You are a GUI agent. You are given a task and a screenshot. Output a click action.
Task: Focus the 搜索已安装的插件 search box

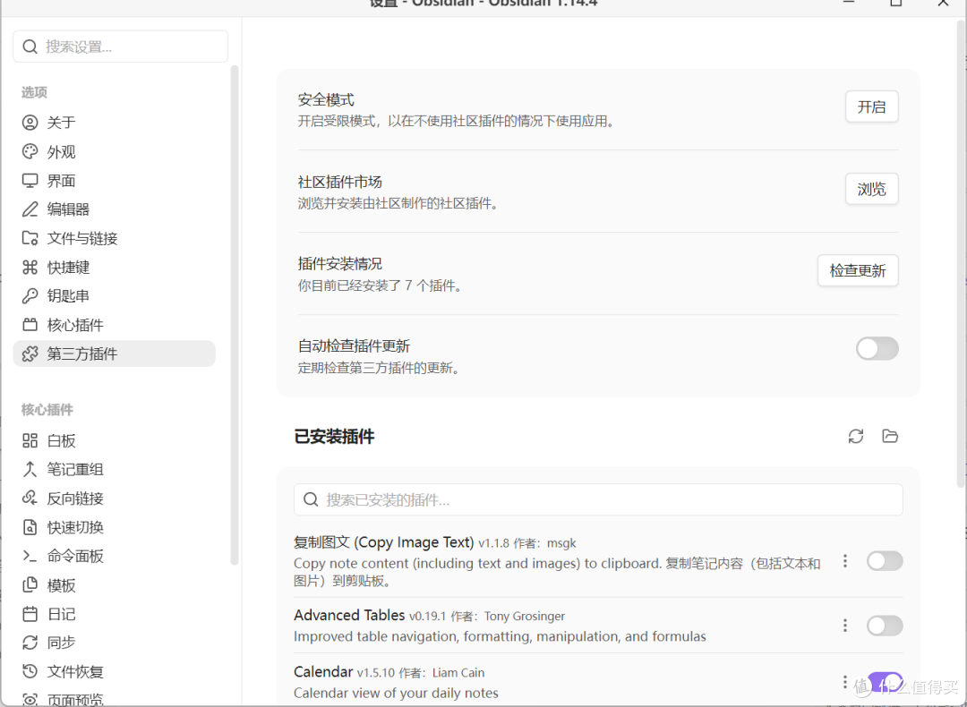coord(598,499)
